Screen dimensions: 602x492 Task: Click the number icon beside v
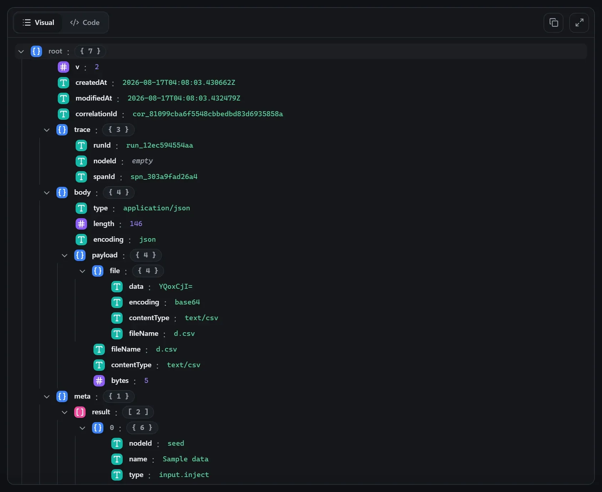pos(63,67)
